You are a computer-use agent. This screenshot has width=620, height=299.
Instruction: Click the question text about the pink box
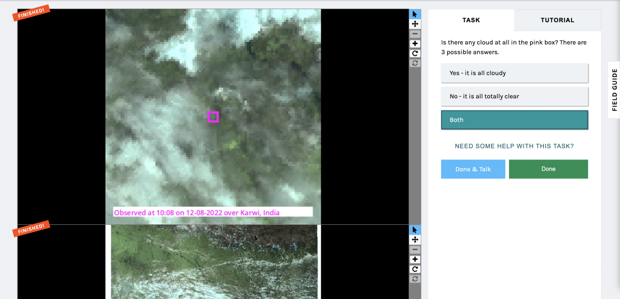pyautogui.click(x=513, y=47)
